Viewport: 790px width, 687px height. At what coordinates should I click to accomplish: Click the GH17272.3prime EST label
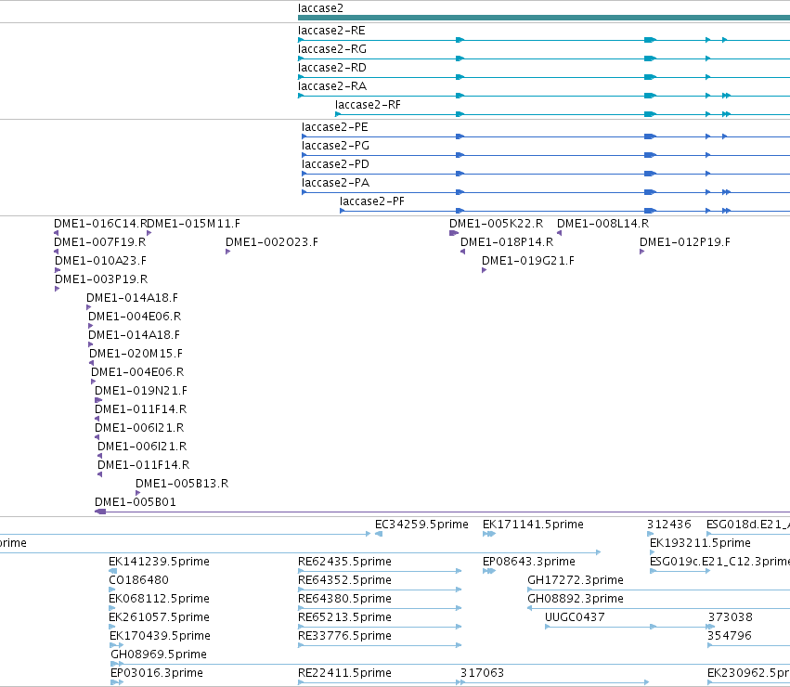[576, 580]
